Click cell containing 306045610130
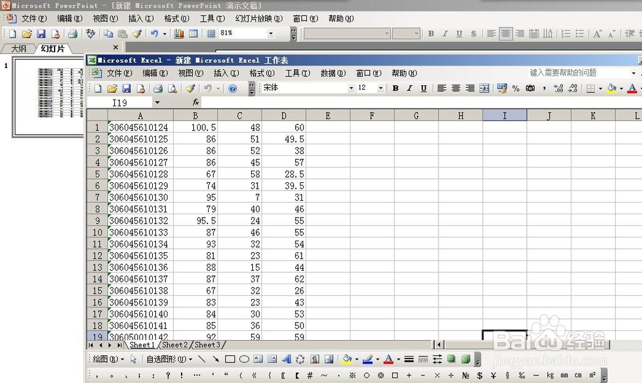The image size is (642, 383). pyautogui.click(x=141, y=197)
